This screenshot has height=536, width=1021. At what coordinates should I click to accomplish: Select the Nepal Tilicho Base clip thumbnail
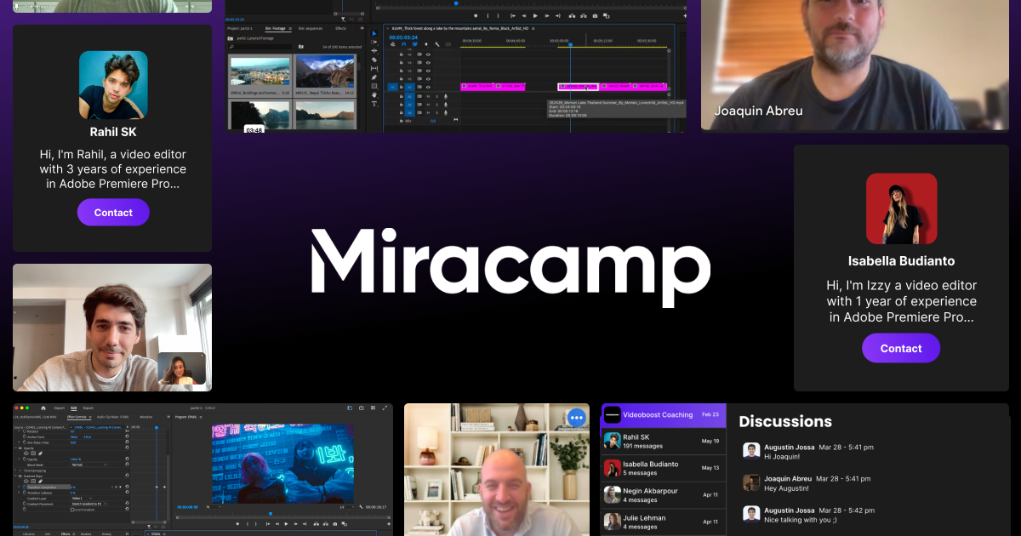pyautogui.click(x=325, y=71)
